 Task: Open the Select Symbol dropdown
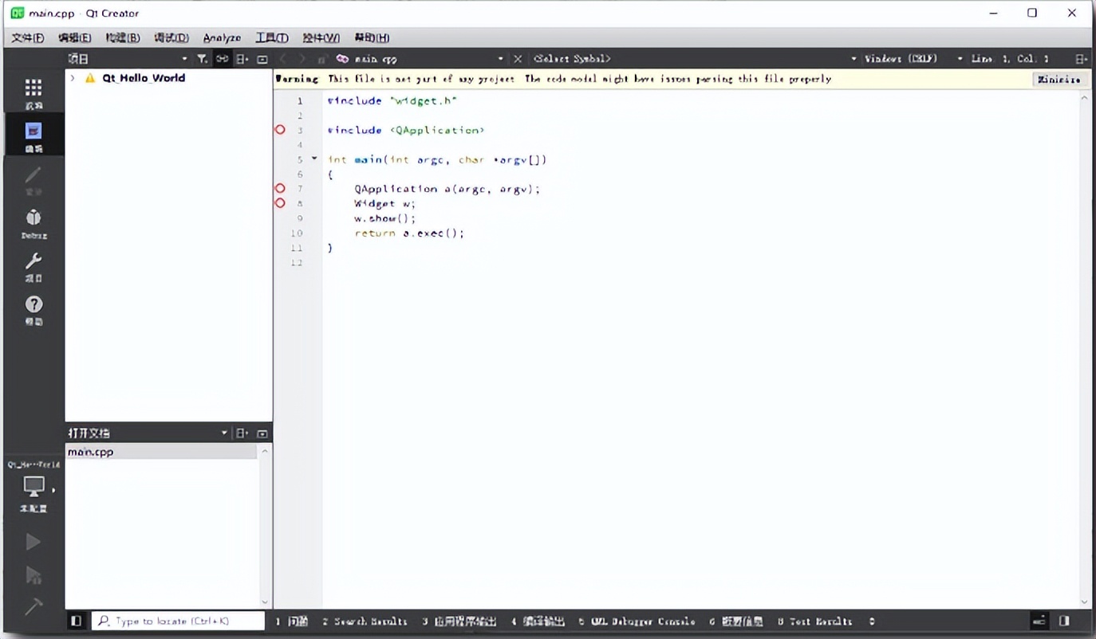click(x=692, y=59)
